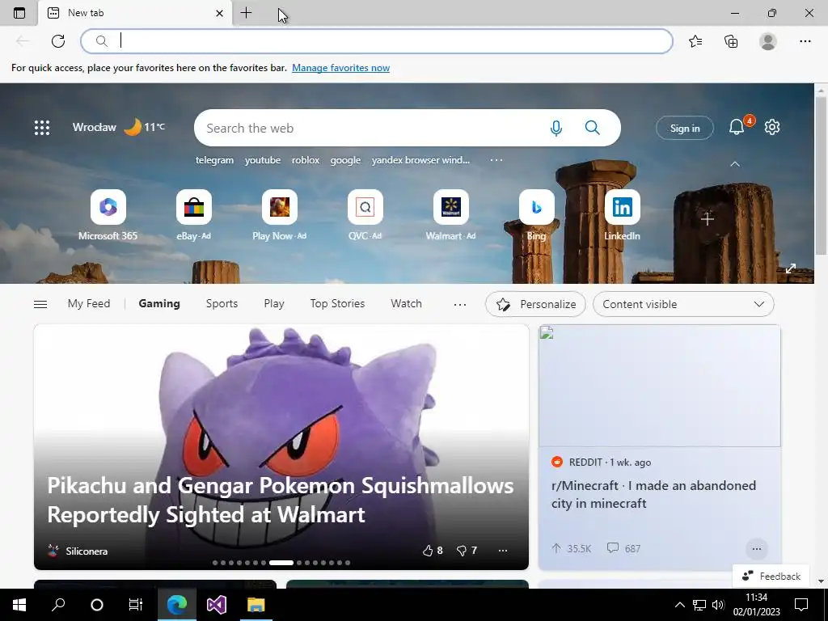Select the active carousel indicator bar

(x=281, y=563)
